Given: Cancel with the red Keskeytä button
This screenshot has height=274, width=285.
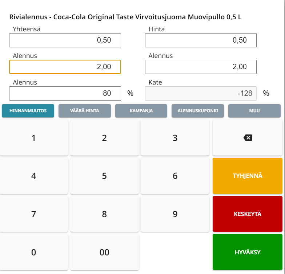Looking at the screenshot, I should click(x=247, y=214).
